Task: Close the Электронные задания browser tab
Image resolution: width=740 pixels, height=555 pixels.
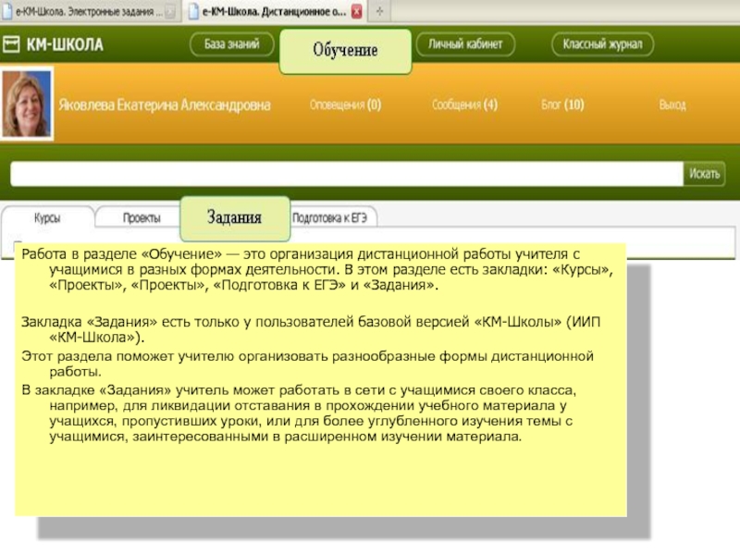Action: 170,11
